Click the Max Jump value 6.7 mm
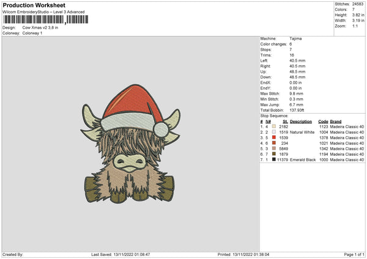 (x=296, y=104)
